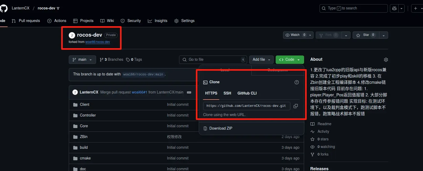The image size is (423, 171).
Task: Open the Insights tab
Action: [158, 21]
